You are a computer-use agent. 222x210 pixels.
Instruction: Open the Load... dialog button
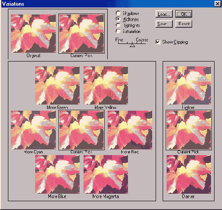[x=164, y=14]
